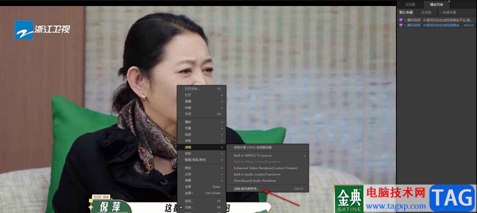The image size is (477, 213).
Task: Open 选项... from context menu
Action: click(201, 201)
